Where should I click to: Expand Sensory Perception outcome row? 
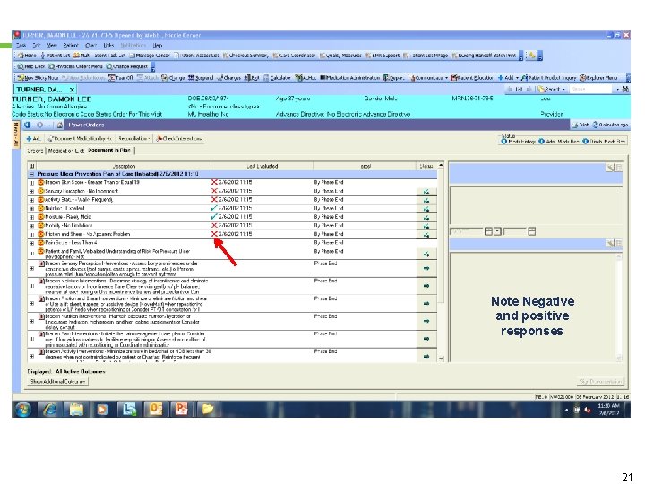(x=31, y=191)
